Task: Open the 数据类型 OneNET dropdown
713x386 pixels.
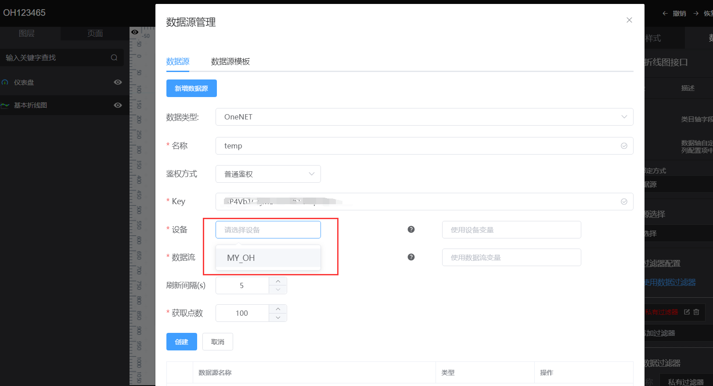Action: point(424,117)
